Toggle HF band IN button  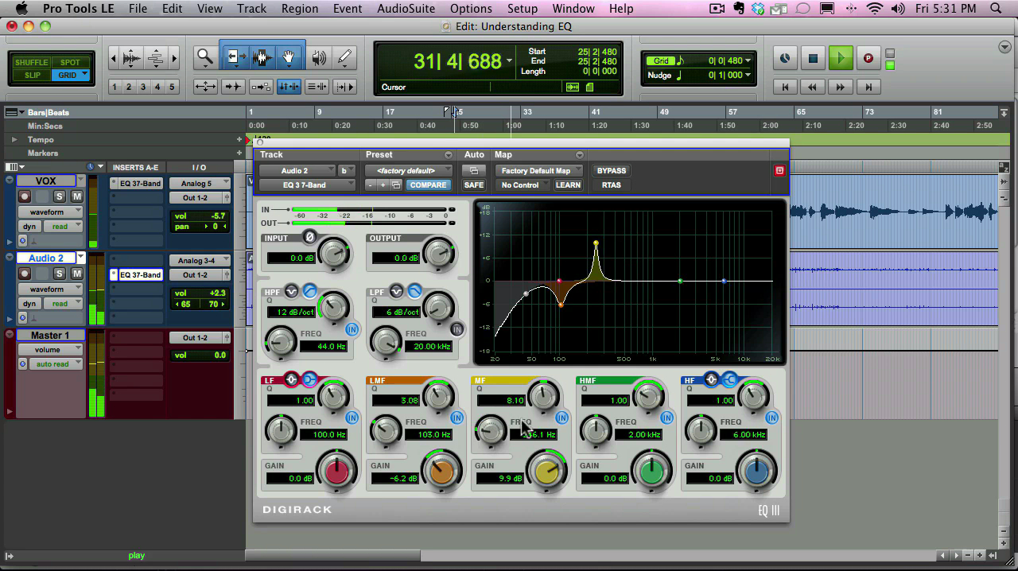pyautogui.click(x=771, y=418)
